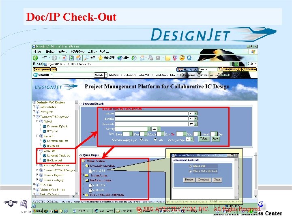Screen dimensions: 292x219
Task: Click the left tree panel vertical scrollbar
Action: (x=77, y=148)
